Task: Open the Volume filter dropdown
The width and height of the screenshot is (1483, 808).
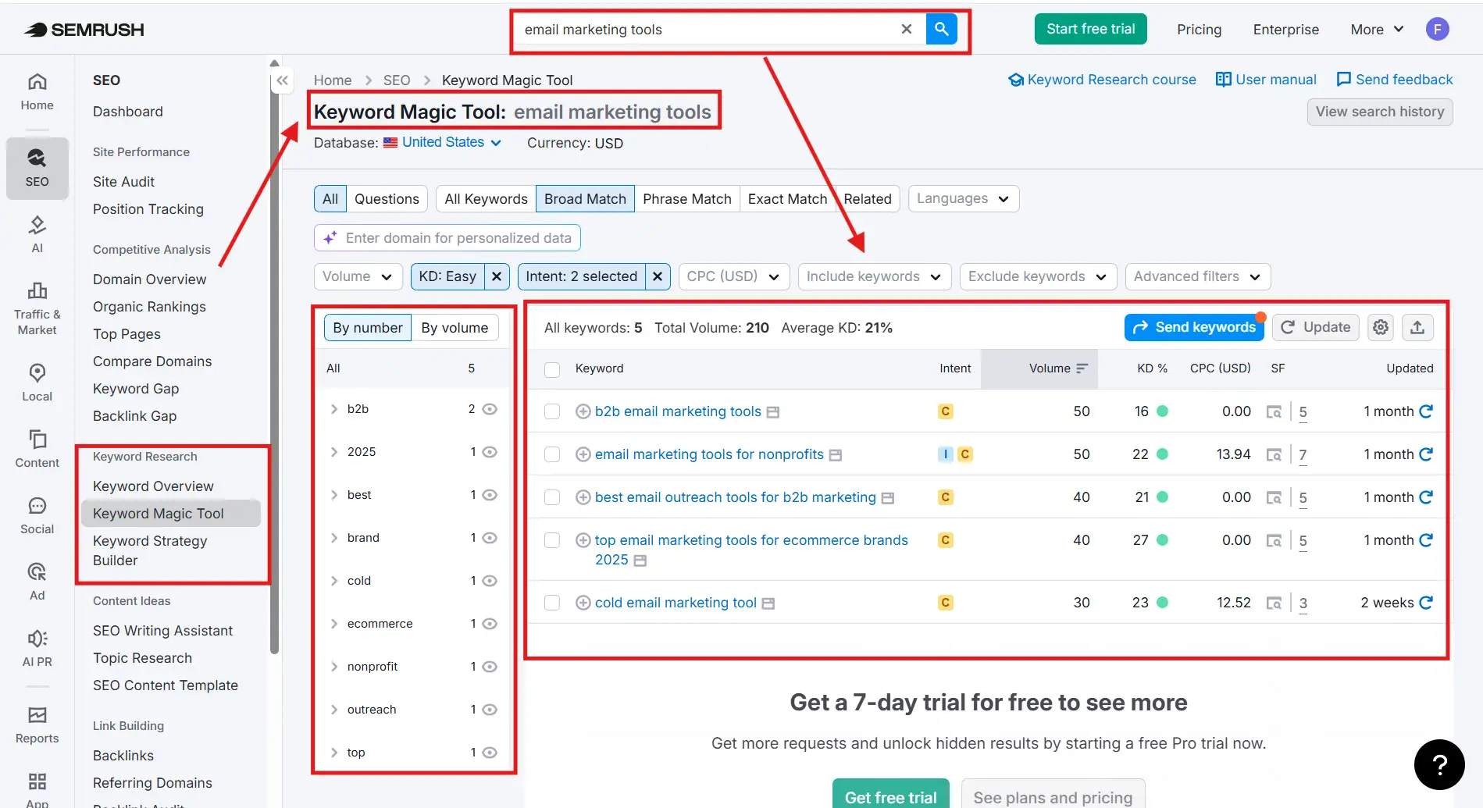Action: (358, 276)
